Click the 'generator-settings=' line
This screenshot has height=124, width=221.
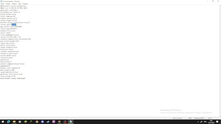coord(9,10)
